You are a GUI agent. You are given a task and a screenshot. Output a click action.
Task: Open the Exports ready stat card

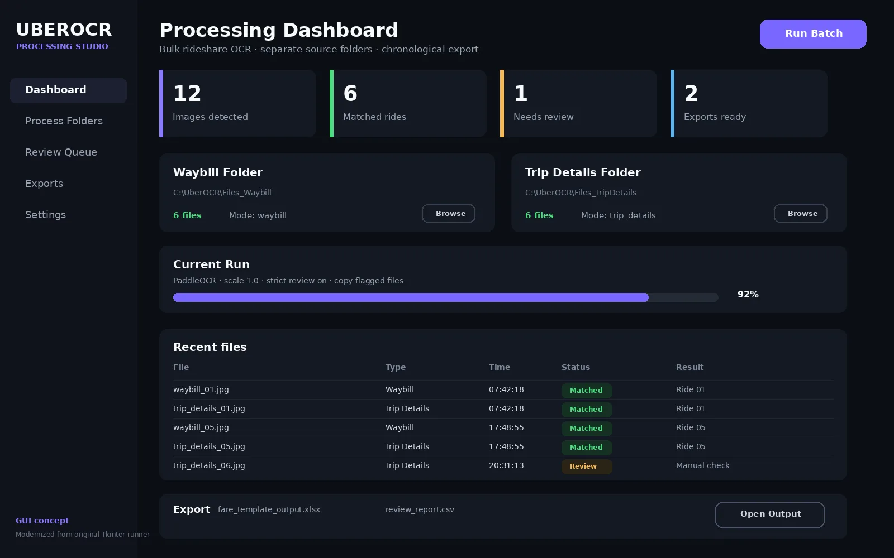749,103
